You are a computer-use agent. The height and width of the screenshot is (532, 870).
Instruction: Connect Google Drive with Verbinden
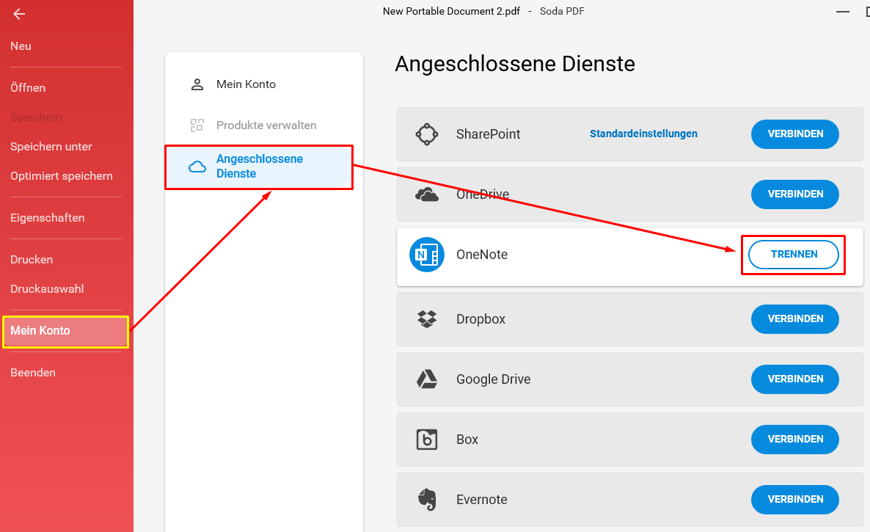click(795, 379)
